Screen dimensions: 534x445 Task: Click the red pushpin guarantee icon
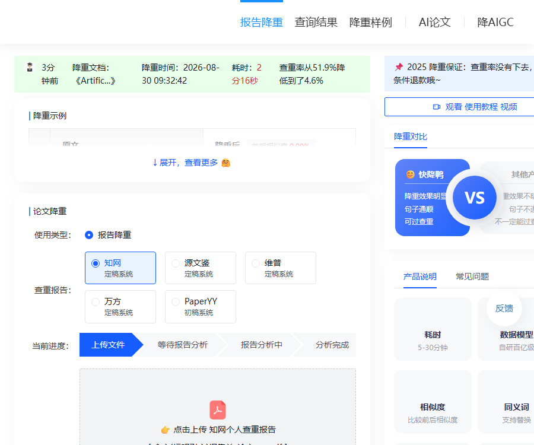[x=399, y=66]
